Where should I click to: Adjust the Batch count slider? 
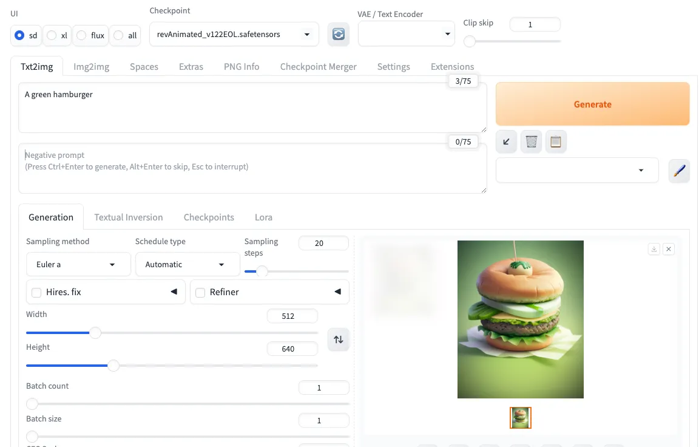(x=187, y=404)
